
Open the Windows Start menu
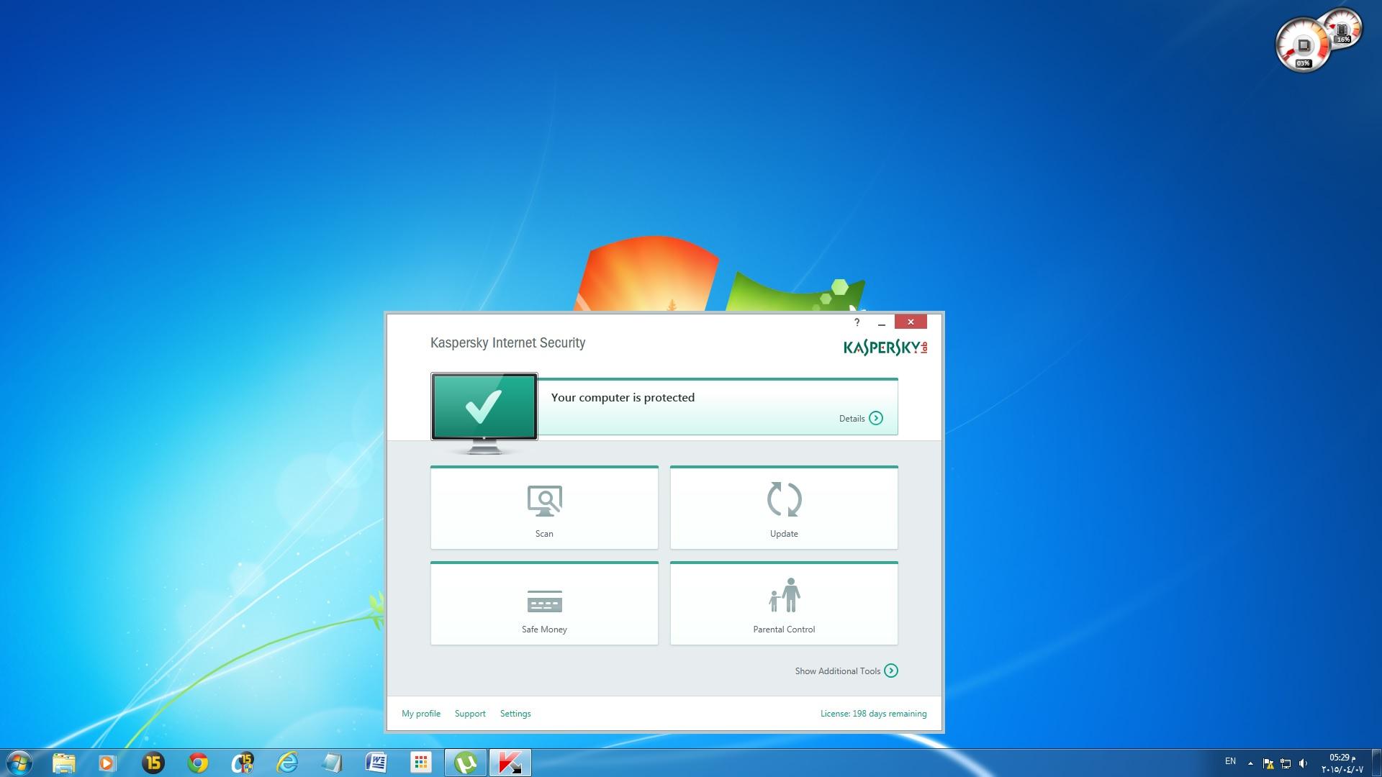click(19, 763)
